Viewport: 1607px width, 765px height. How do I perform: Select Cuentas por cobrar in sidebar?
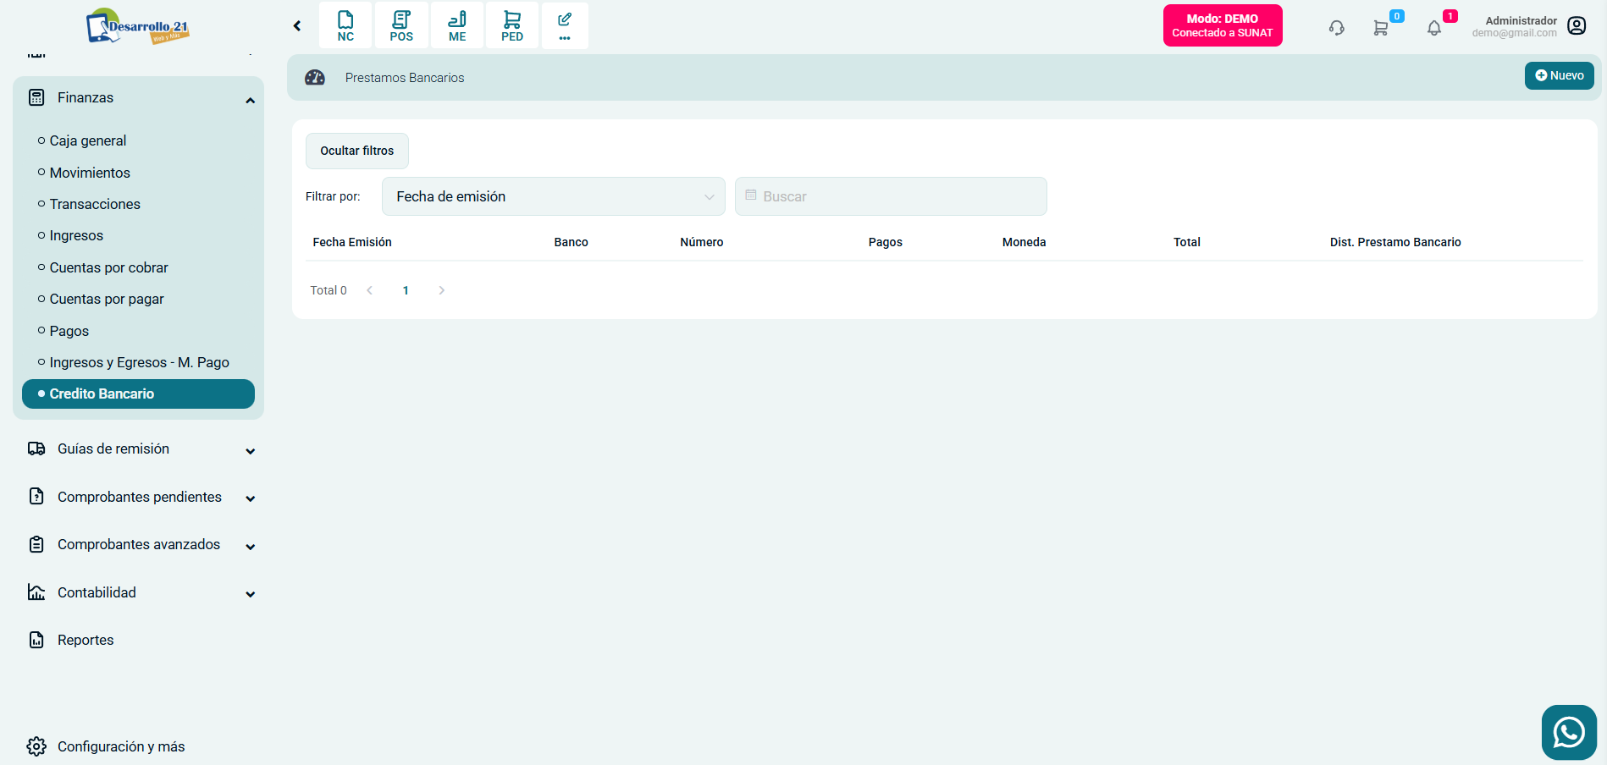pyautogui.click(x=108, y=267)
